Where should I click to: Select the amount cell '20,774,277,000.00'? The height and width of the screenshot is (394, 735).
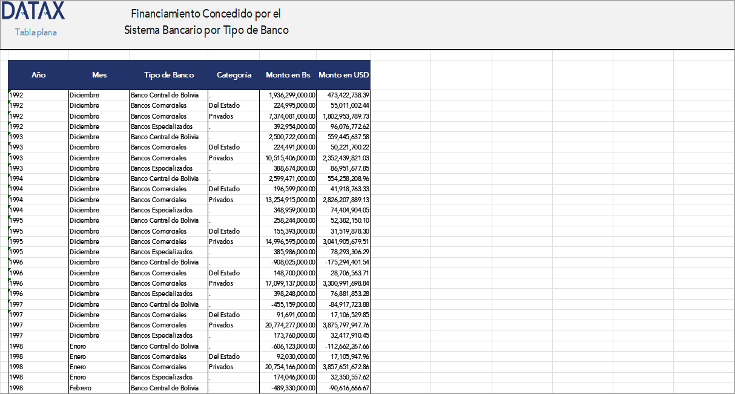coord(289,325)
